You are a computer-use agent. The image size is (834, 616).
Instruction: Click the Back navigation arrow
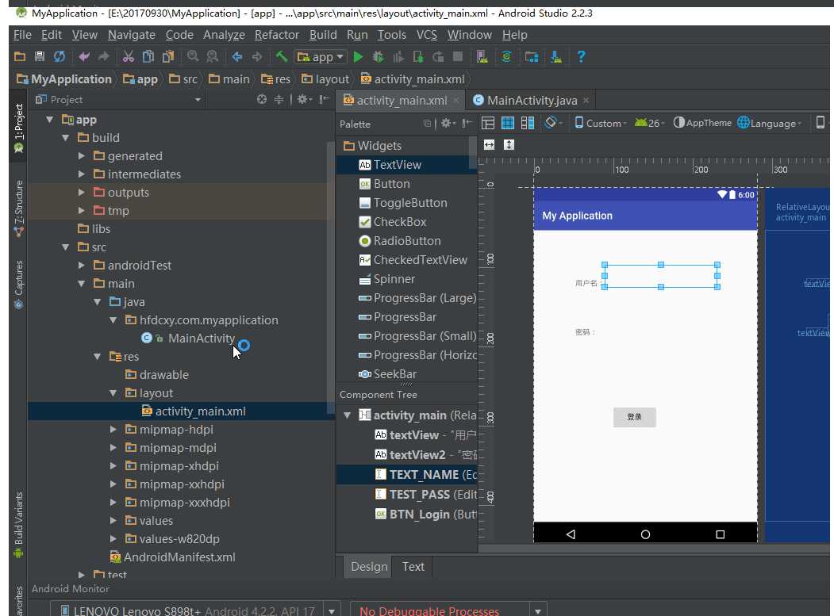(x=237, y=56)
